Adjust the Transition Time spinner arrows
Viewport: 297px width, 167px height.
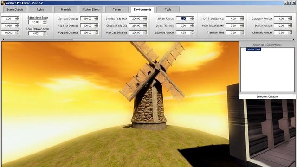tap(242, 32)
